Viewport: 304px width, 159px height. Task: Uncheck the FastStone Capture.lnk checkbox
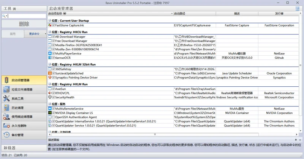pyautogui.click(x=53, y=25)
